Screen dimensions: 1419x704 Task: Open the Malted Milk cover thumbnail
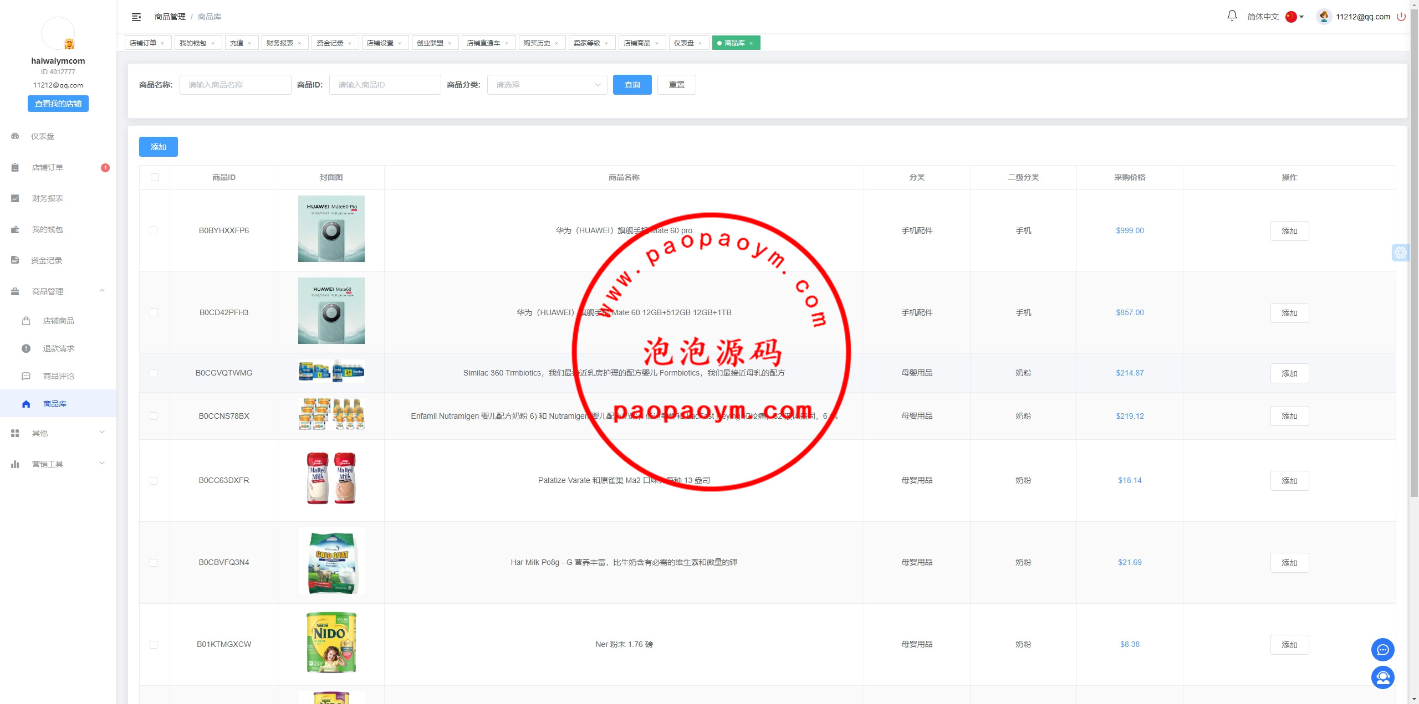point(331,479)
